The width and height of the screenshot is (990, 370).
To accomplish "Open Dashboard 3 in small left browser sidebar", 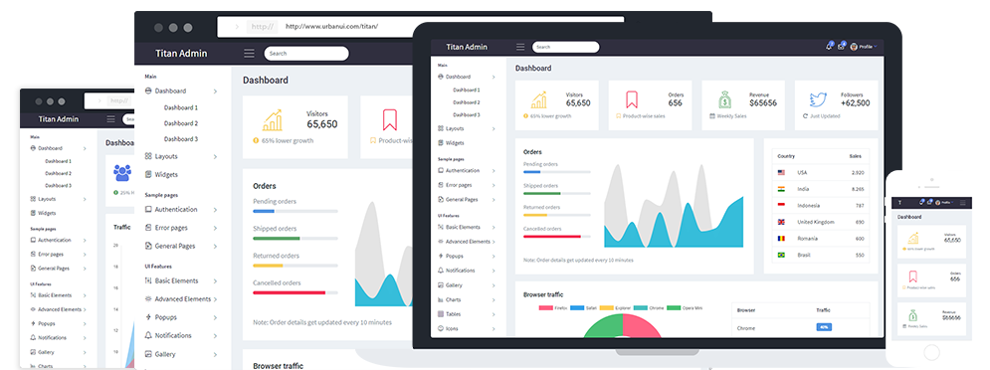I will (x=58, y=186).
